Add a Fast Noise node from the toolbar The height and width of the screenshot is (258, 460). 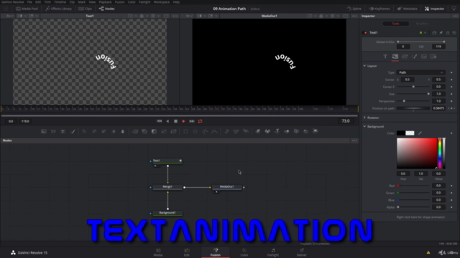(x=53, y=131)
